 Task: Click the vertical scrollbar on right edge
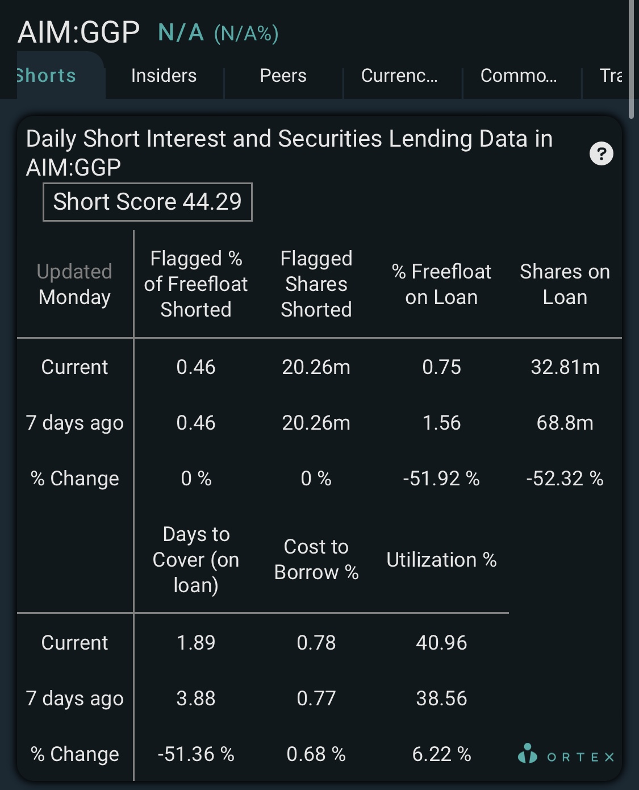[x=631, y=59]
